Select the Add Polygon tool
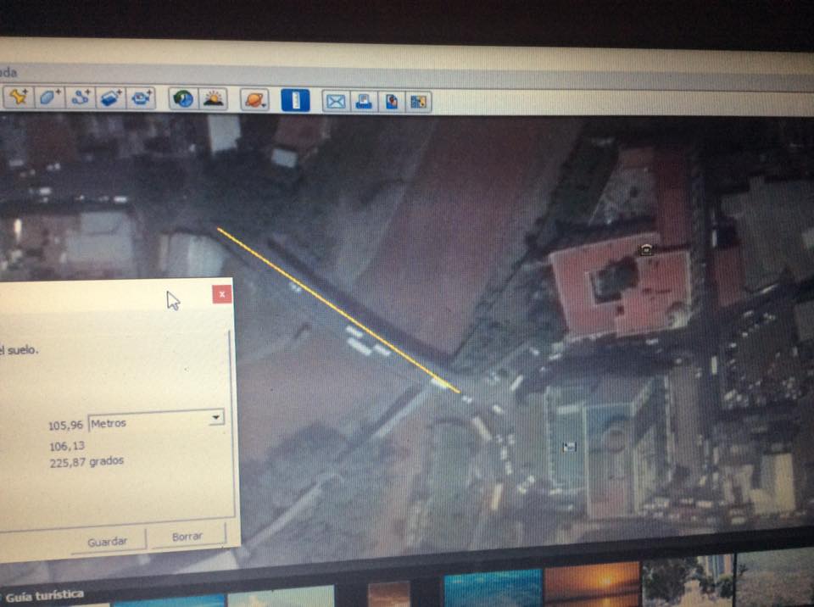This screenshot has width=814, height=607. point(48,97)
